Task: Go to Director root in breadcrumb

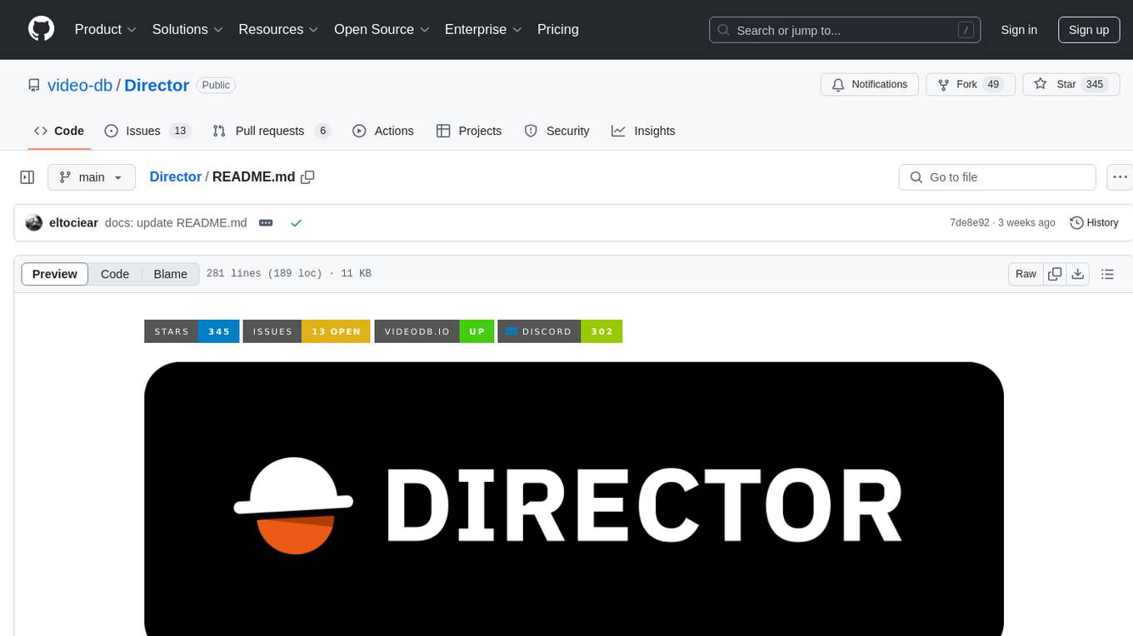Action: click(176, 176)
